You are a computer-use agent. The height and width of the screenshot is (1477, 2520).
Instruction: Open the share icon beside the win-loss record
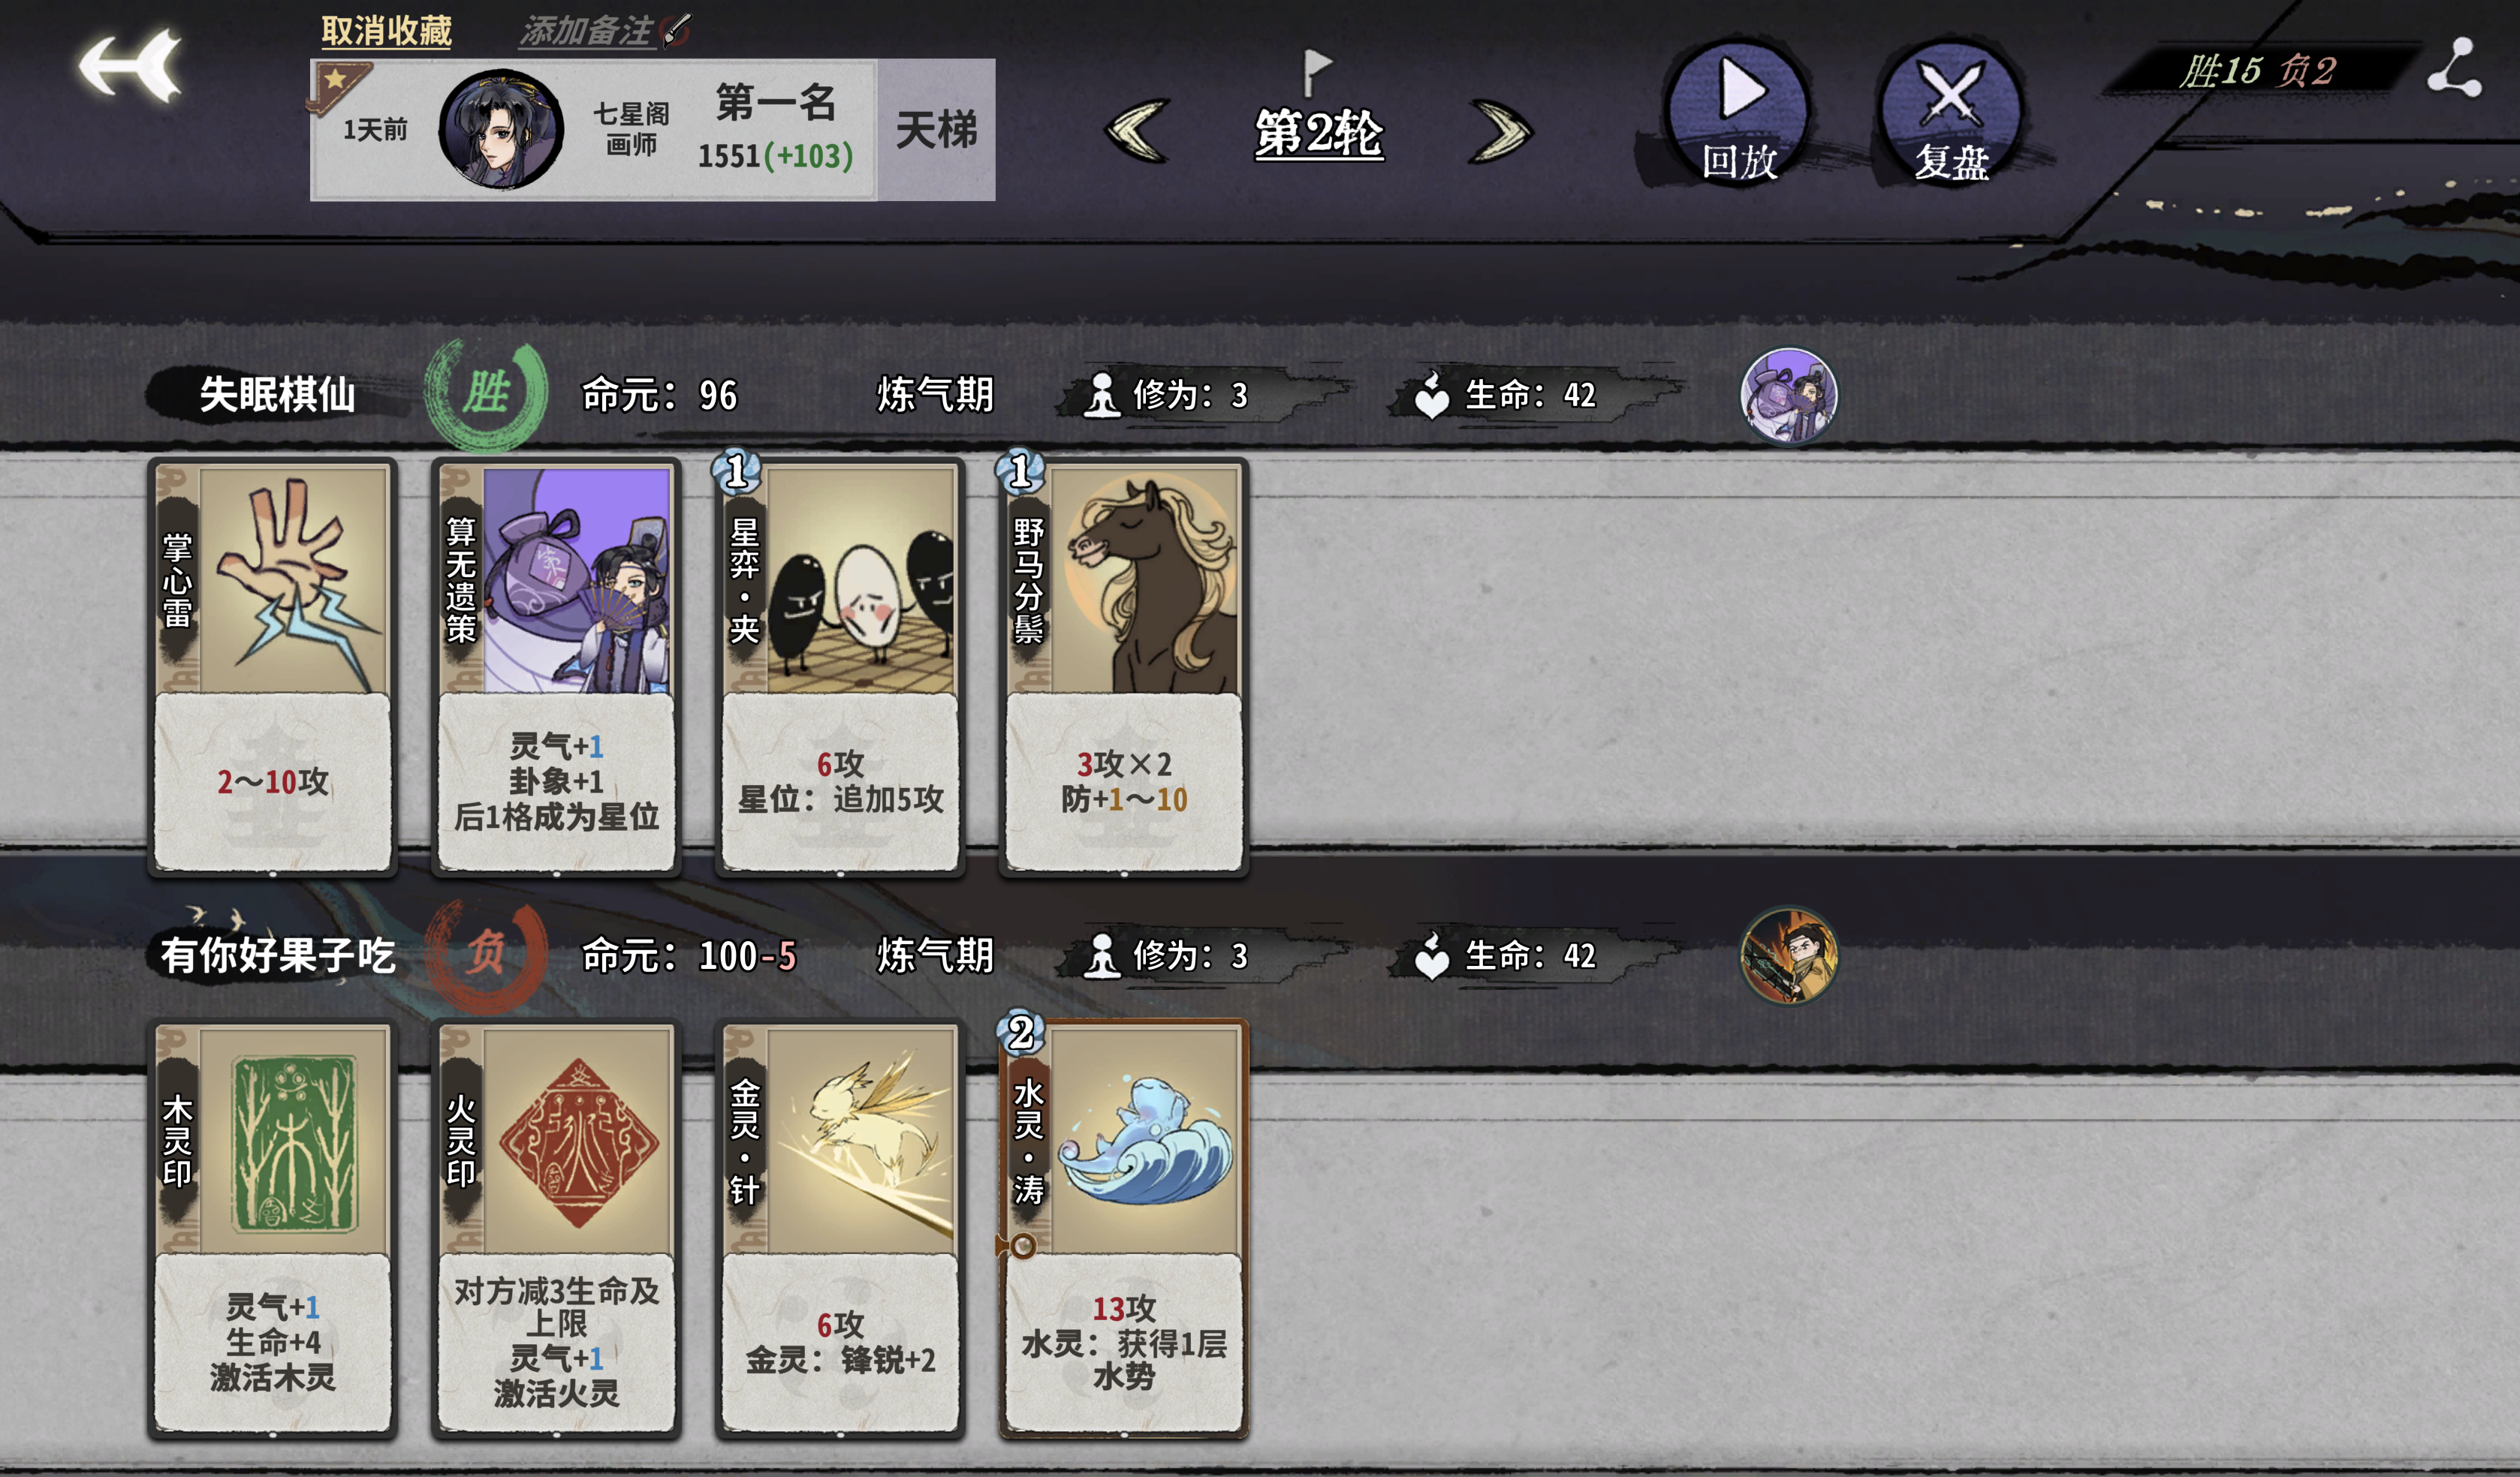[2455, 68]
